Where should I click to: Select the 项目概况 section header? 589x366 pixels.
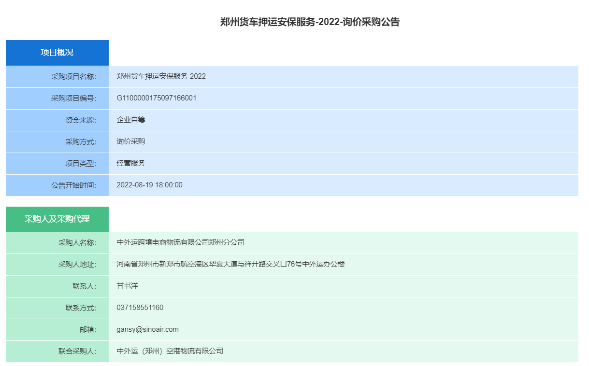coord(57,53)
